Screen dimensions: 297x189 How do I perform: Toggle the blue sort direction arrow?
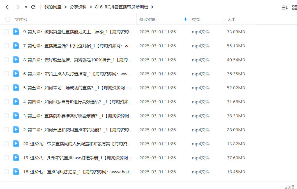coord(185,19)
